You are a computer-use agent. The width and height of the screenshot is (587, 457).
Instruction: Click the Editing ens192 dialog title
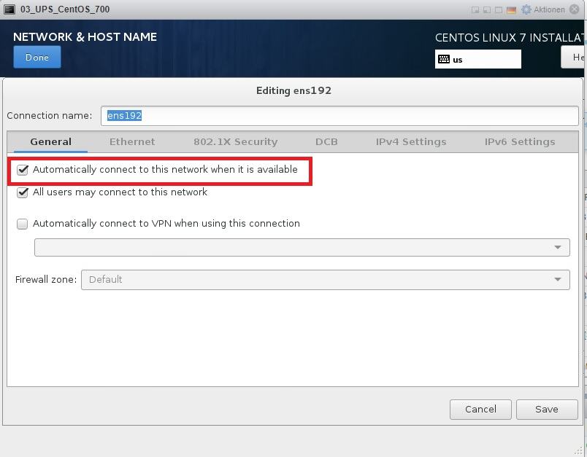pos(293,91)
